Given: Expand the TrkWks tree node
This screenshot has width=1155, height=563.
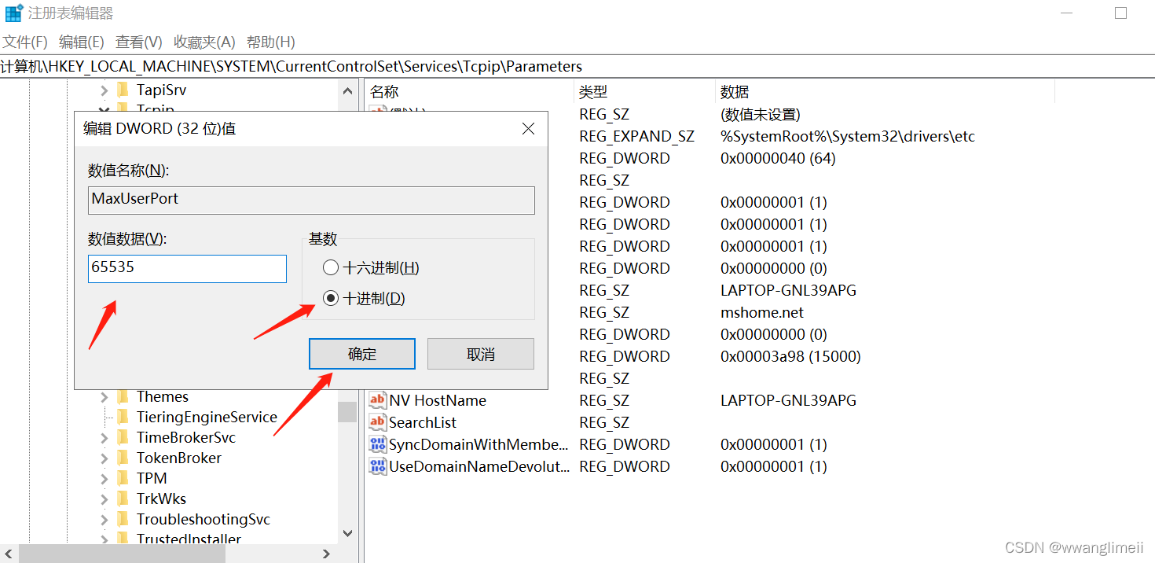Looking at the screenshot, I should [x=104, y=499].
